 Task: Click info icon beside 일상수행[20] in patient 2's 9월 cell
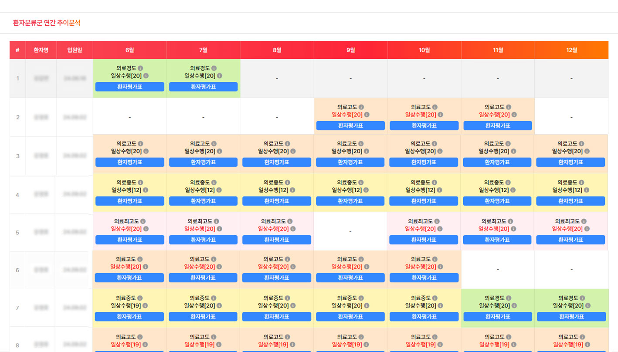click(x=367, y=115)
